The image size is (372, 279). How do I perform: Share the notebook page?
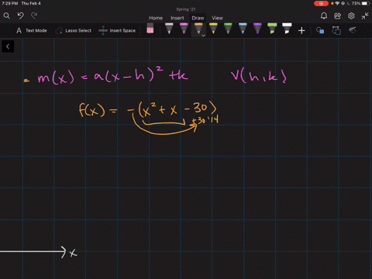[337, 16]
